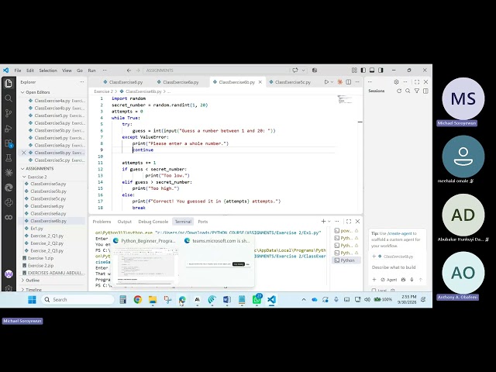Viewport: 496px width, 372px height.
Task: Click Exercise 2 in the breadcrumb
Action: click(x=103, y=91)
